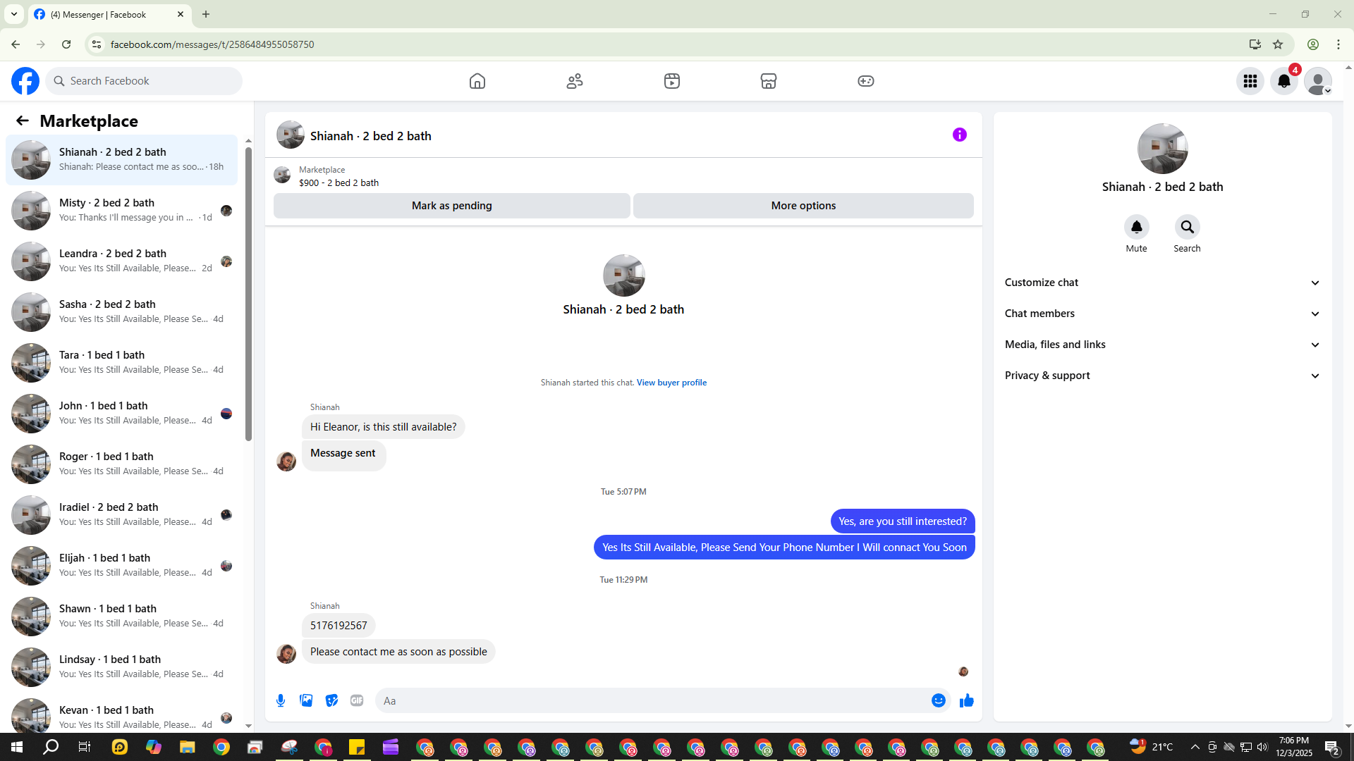Search within the conversation
The height and width of the screenshot is (761, 1354).
coord(1188,227)
